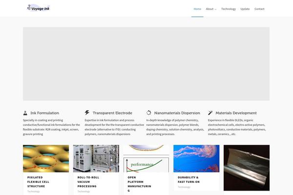The width and height of the screenshot is (293, 195).
Task: Click the Ink Formulation heading
Action: pyautogui.click(x=44, y=113)
